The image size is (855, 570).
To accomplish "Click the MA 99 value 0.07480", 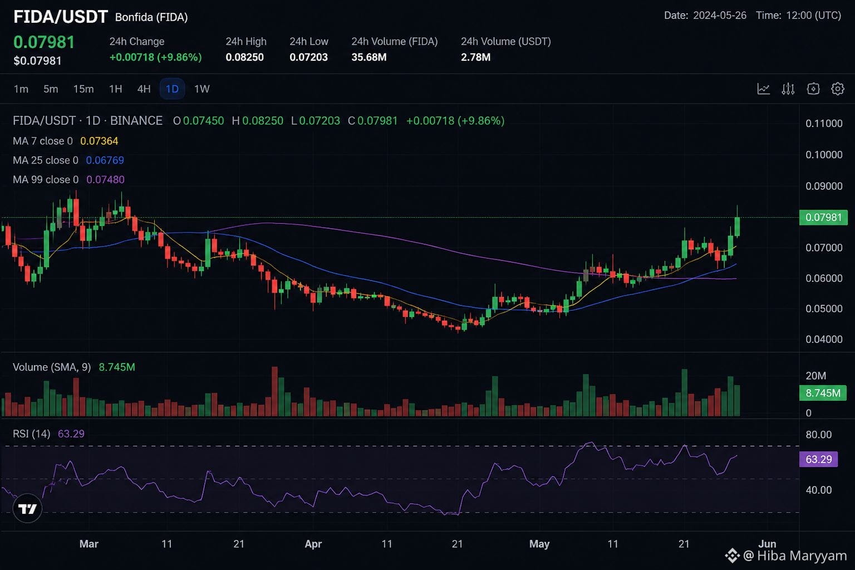I will 105,180.
